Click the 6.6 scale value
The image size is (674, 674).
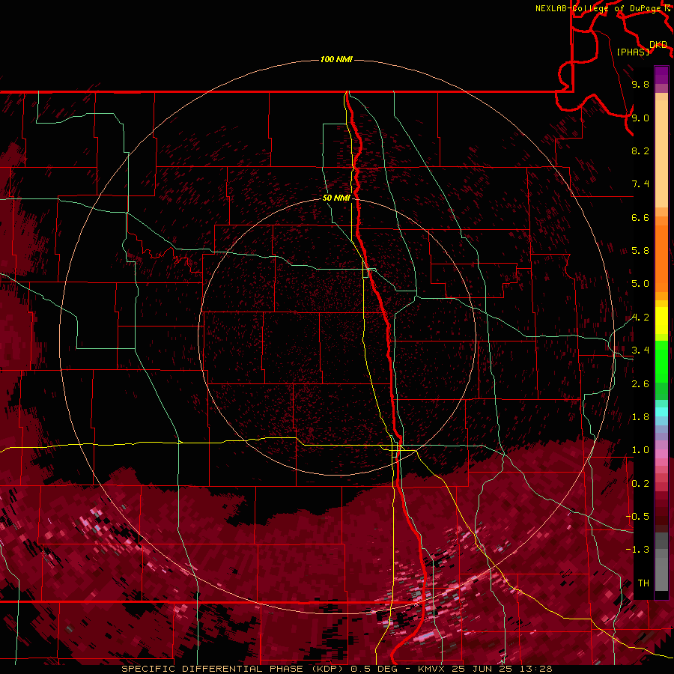point(640,217)
